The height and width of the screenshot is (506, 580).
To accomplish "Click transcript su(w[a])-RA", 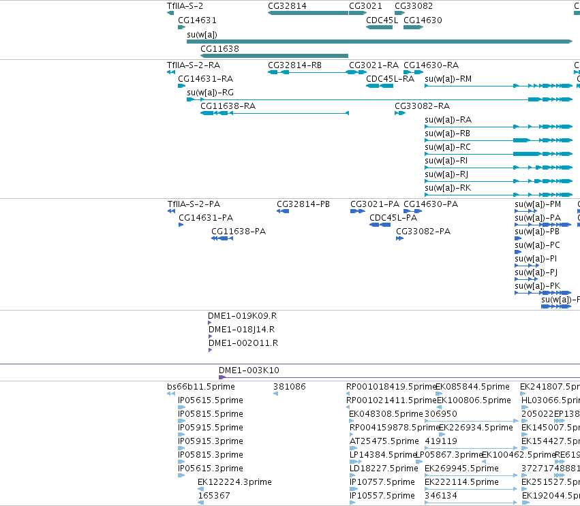I will [448, 120].
